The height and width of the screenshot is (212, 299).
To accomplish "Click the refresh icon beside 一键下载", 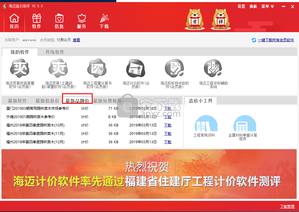I will click(x=254, y=40).
